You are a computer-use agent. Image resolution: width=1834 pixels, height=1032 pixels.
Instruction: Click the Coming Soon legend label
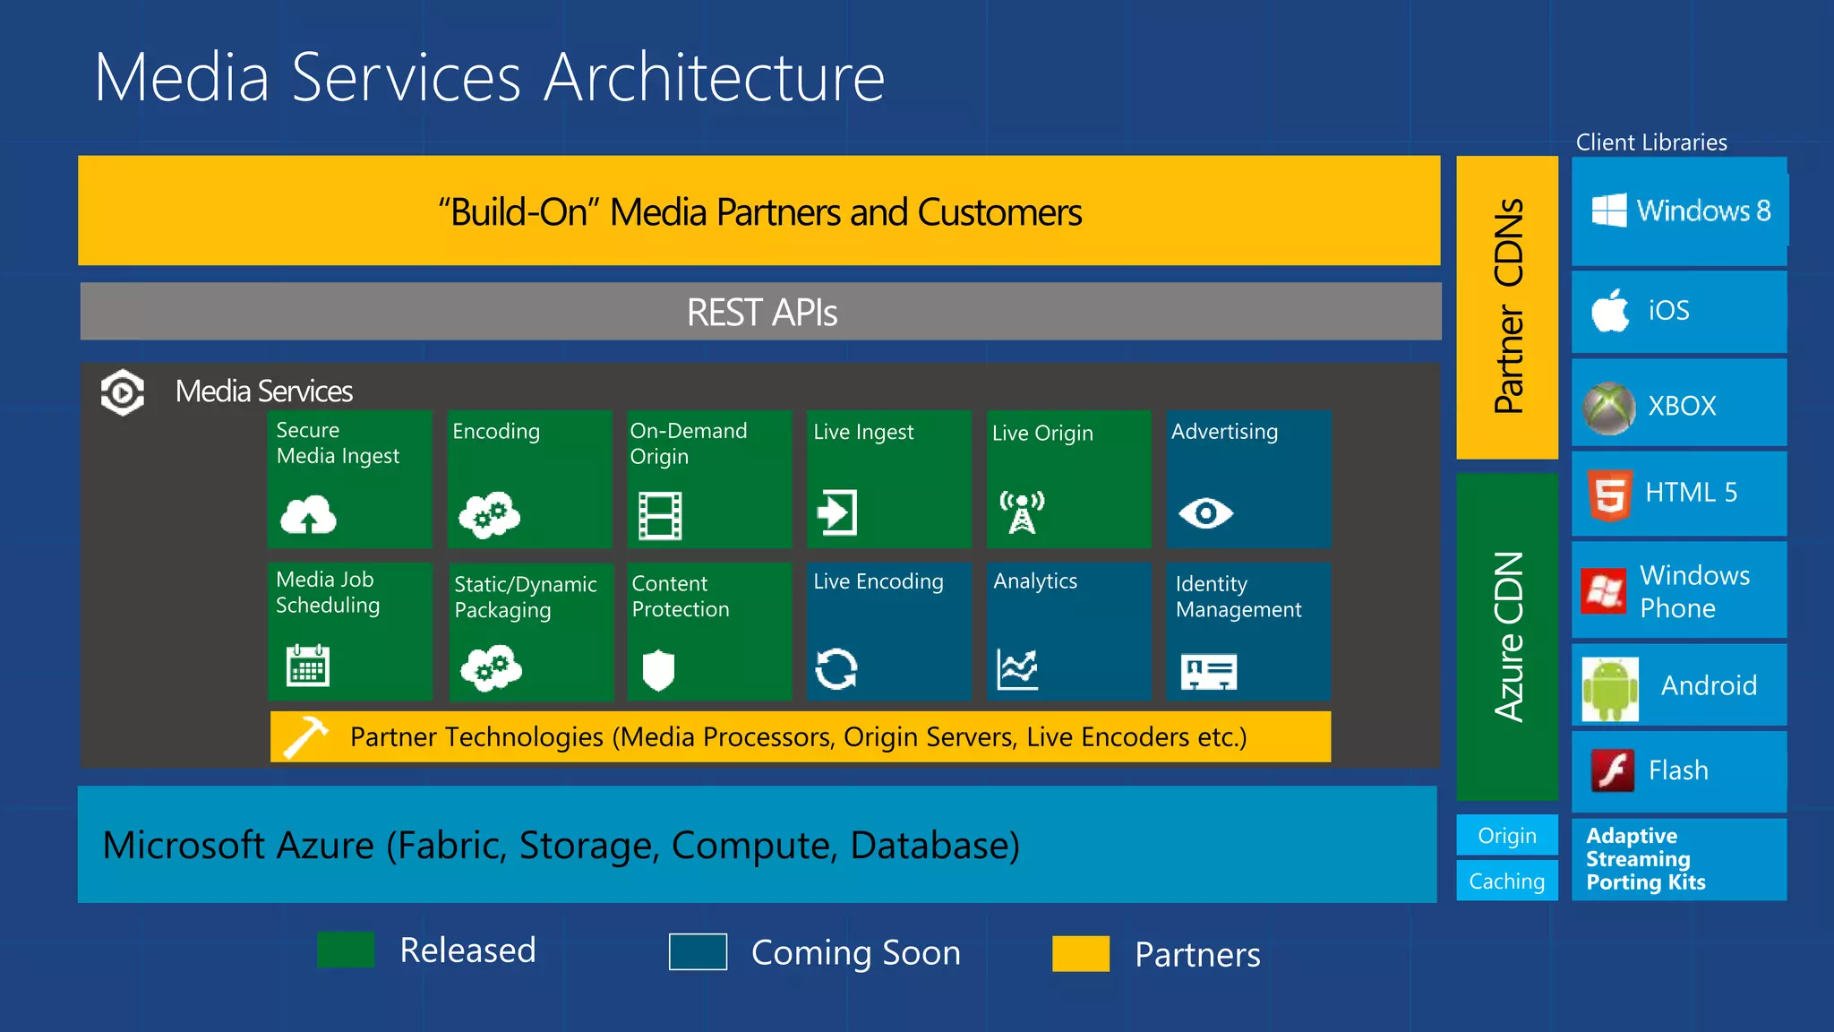tap(856, 953)
